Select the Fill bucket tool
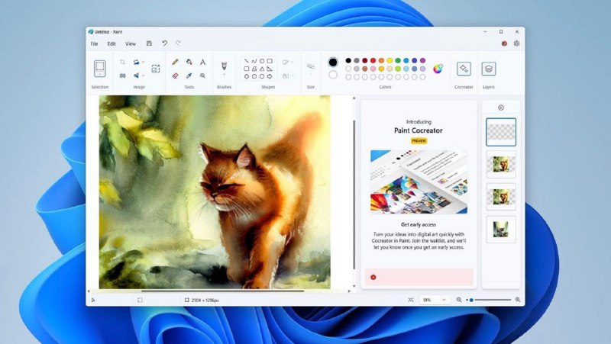Viewport: 611px width, 344px height. pyautogui.click(x=189, y=62)
